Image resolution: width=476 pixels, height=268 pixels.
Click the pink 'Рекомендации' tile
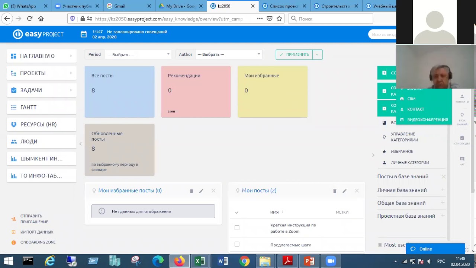pos(196,92)
